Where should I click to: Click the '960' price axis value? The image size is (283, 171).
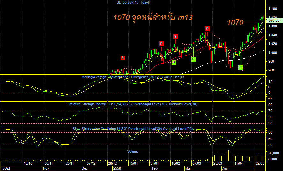(271, 71)
